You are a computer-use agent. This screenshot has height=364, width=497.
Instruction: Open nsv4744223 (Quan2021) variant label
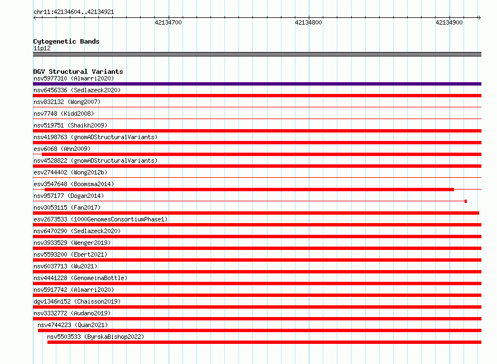pyautogui.click(x=73, y=325)
